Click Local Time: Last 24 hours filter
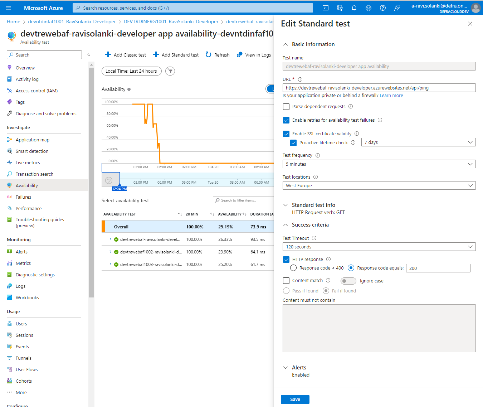This screenshot has width=483, height=407. [x=132, y=71]
